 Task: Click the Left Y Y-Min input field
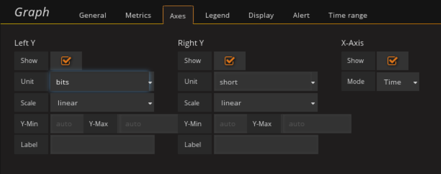67,124
